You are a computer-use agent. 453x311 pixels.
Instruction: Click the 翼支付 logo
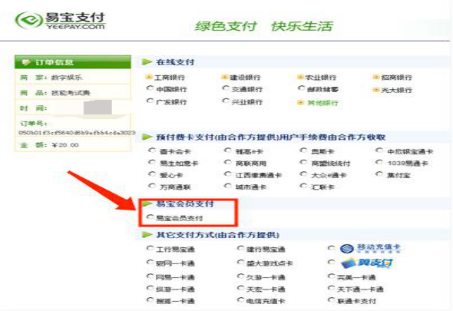point(367,263)
